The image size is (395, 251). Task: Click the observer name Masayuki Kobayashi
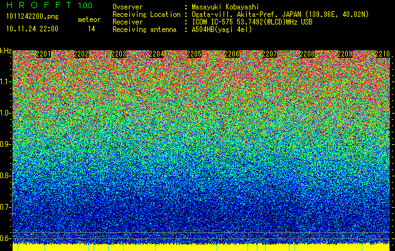coord(225,7)
